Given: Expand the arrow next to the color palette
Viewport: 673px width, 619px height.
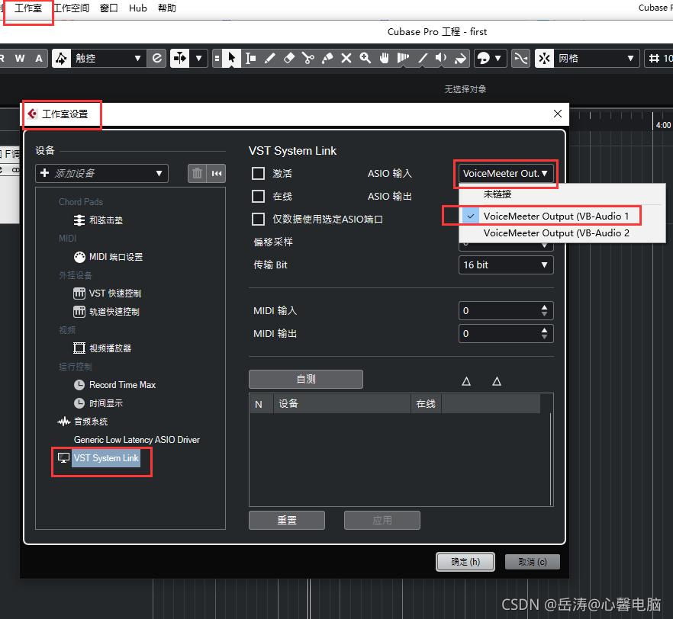Looking at the screenshot, I should [498, 58].
